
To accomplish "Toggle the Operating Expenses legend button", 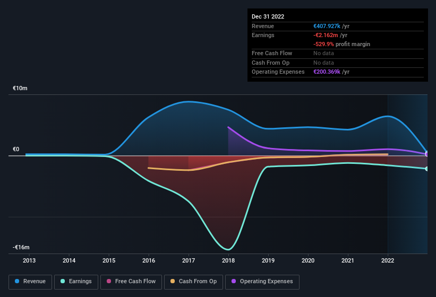I will tap(262, 282).
